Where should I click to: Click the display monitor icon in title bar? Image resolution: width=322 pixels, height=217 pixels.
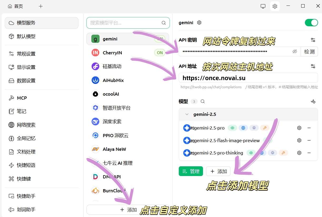(x=263, y=6)
